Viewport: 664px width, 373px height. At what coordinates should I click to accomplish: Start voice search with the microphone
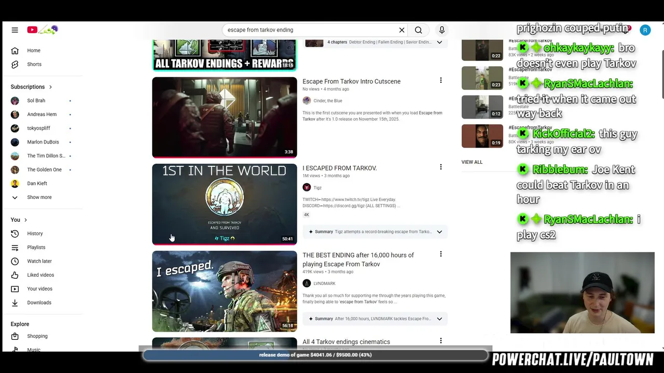[x=442, y=30]
